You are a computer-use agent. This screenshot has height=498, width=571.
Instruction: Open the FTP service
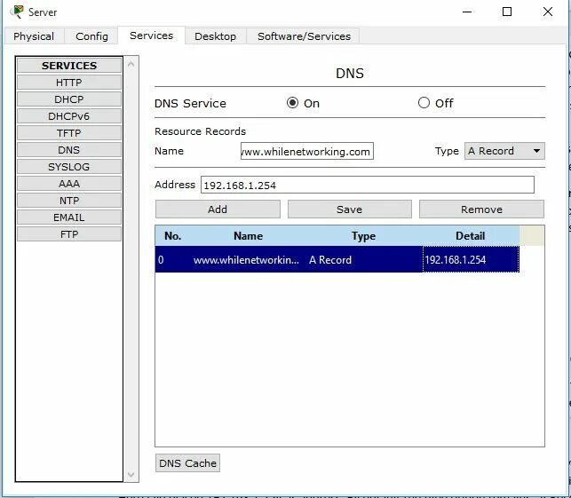tap(69, 234)
